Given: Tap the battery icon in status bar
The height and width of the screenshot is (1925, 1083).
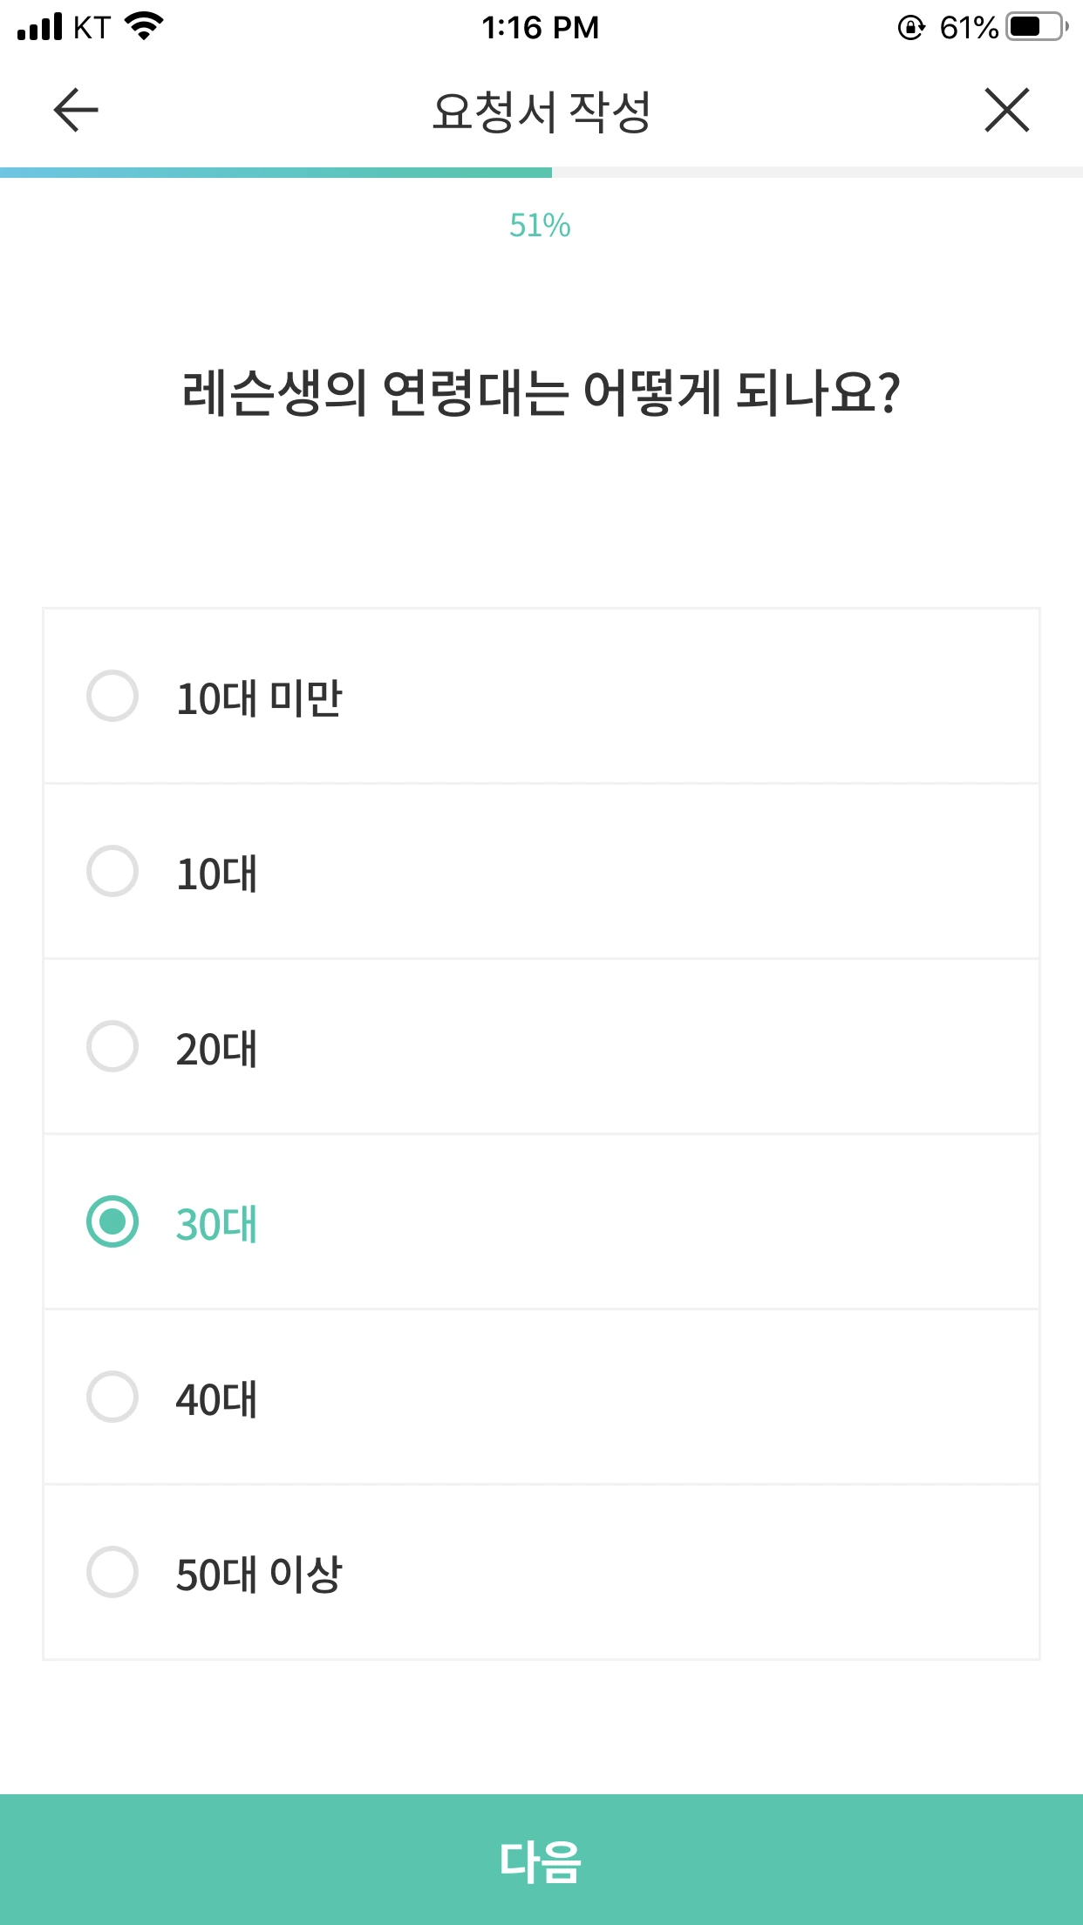Looking at the screenshot, I should (1036, 27).
